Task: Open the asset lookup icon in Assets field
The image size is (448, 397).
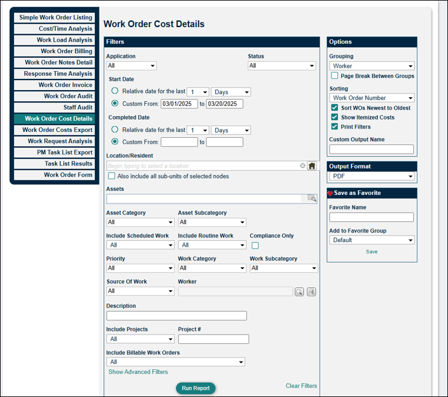Action: pos(311,198)
